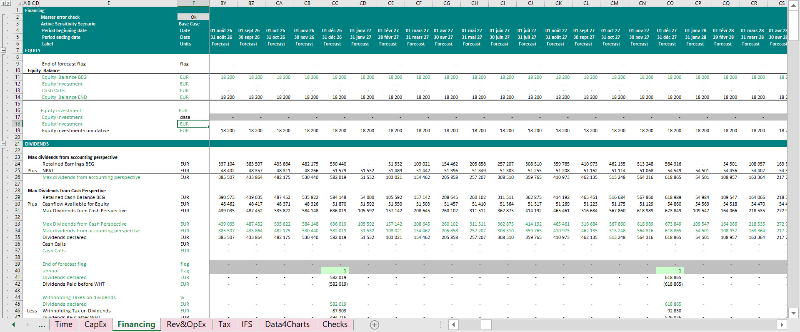This screenshot has width=800, height=332.
Task: Select the 92 830 withholding tax cell
Action: click(x=670, y=311)
